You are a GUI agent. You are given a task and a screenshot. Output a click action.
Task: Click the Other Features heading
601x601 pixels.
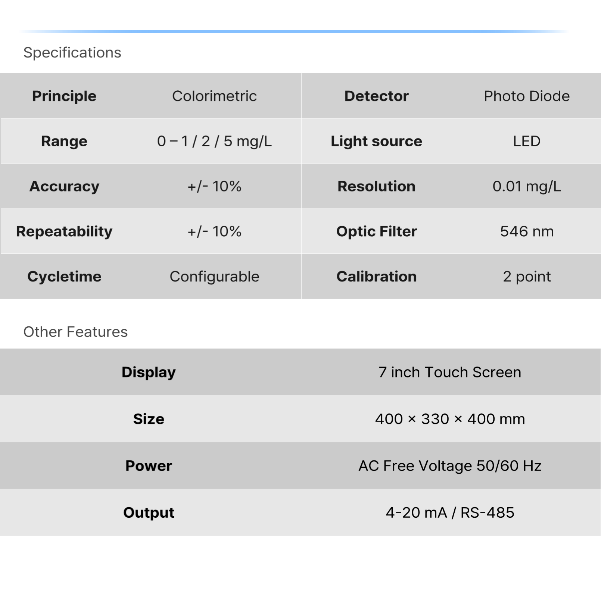75,332
